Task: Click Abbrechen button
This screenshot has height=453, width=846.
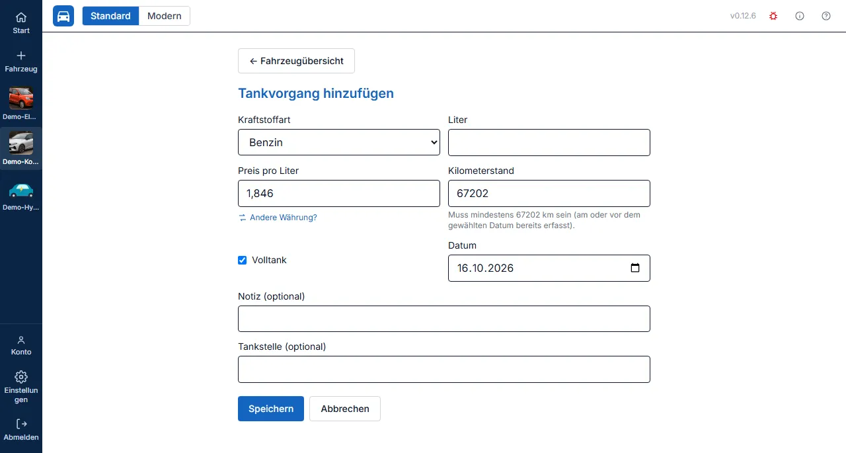Action: (x=345, y=409)
